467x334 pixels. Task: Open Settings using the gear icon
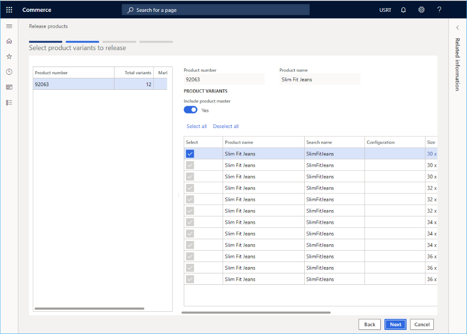pyautogui.click(x=421, y=10)
